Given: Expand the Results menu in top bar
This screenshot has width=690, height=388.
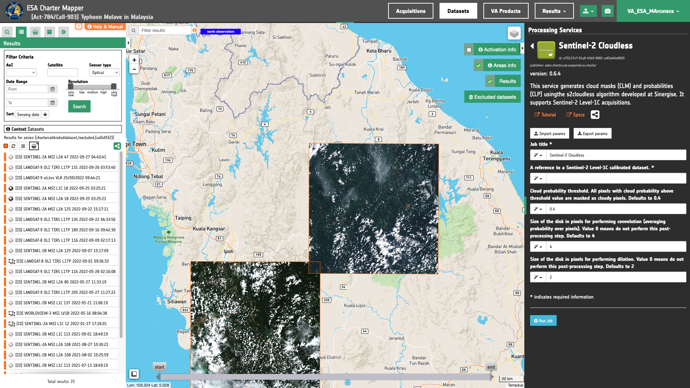Looking at the screenshot, I should click(554, 11).
